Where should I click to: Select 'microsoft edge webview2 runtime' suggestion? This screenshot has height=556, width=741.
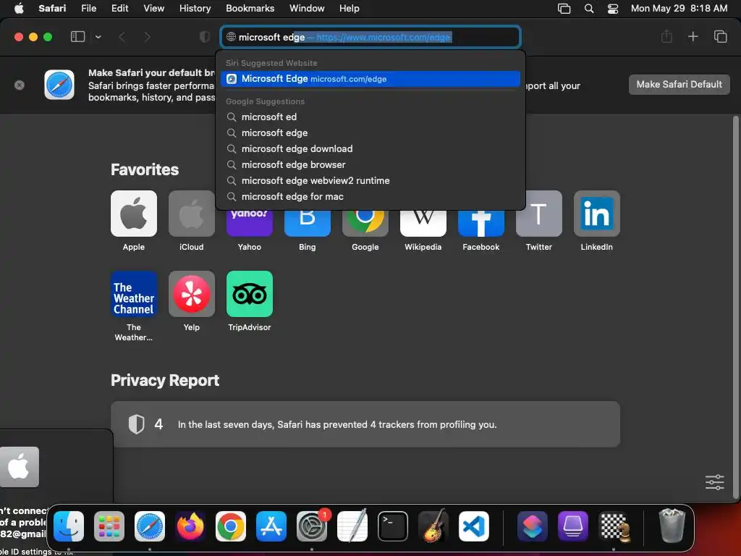pyautogui.click(x=370, y=180)
